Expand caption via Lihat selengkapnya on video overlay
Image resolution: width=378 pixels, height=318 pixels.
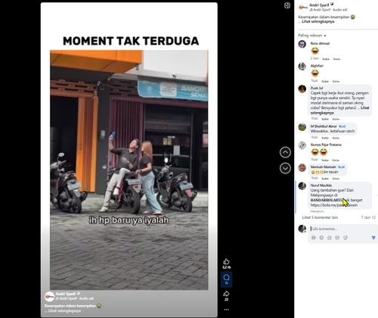[64, 310]
